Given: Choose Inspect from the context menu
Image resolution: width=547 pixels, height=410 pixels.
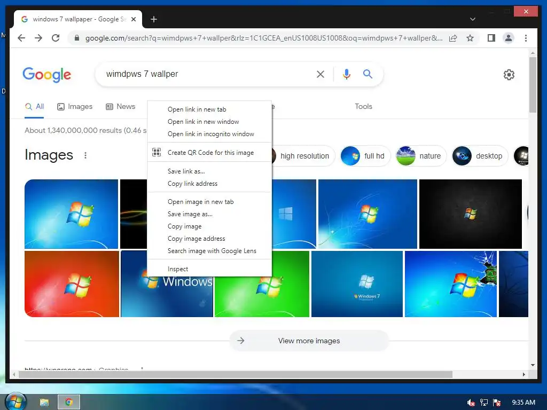Looking at the screenshot, I should [209, 269].
